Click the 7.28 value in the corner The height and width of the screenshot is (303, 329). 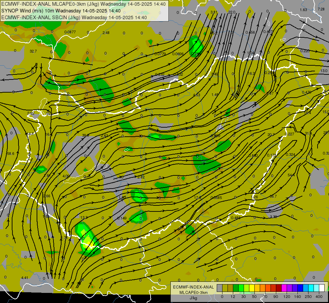pos(321,9)
